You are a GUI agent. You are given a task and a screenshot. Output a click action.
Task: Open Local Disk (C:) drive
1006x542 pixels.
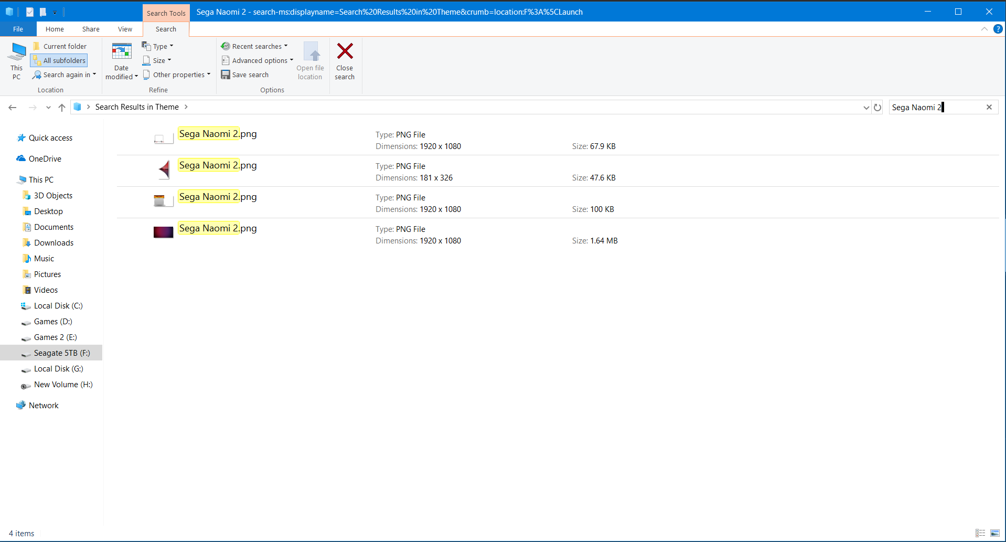click(58, 306)
